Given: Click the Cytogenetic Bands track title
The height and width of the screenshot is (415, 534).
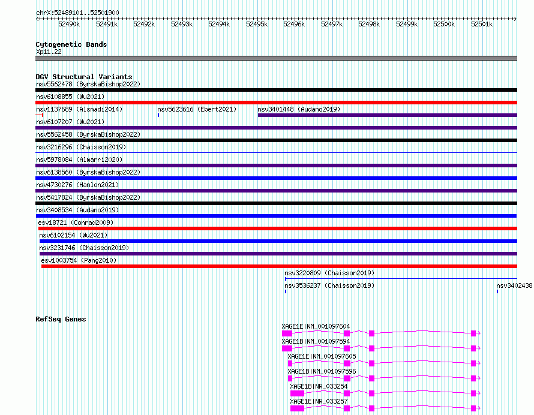Looking at the screenshot, I should pos(71,44).
